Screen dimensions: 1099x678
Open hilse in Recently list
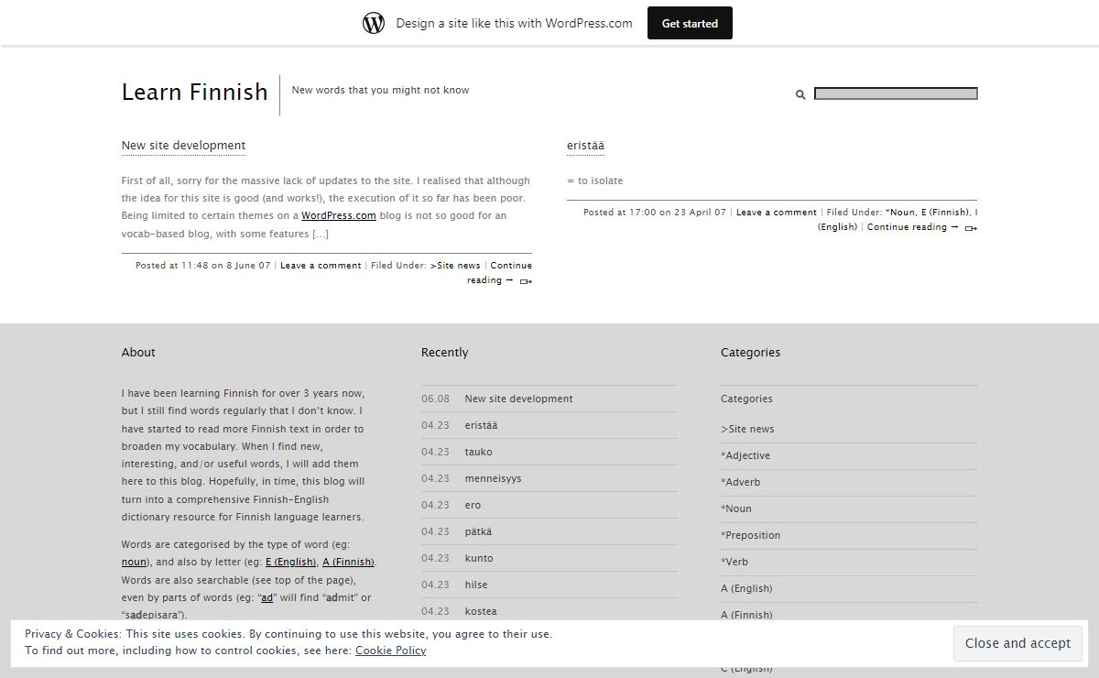[x=476, y=585]
